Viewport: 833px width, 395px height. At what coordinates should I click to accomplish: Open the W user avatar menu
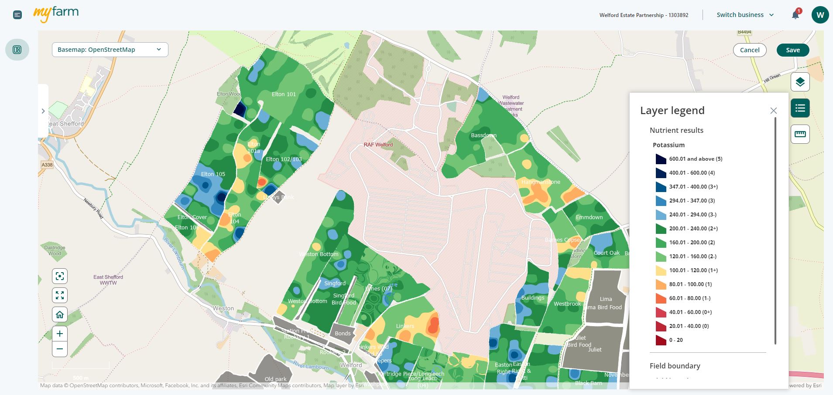[x=820, y=15]
